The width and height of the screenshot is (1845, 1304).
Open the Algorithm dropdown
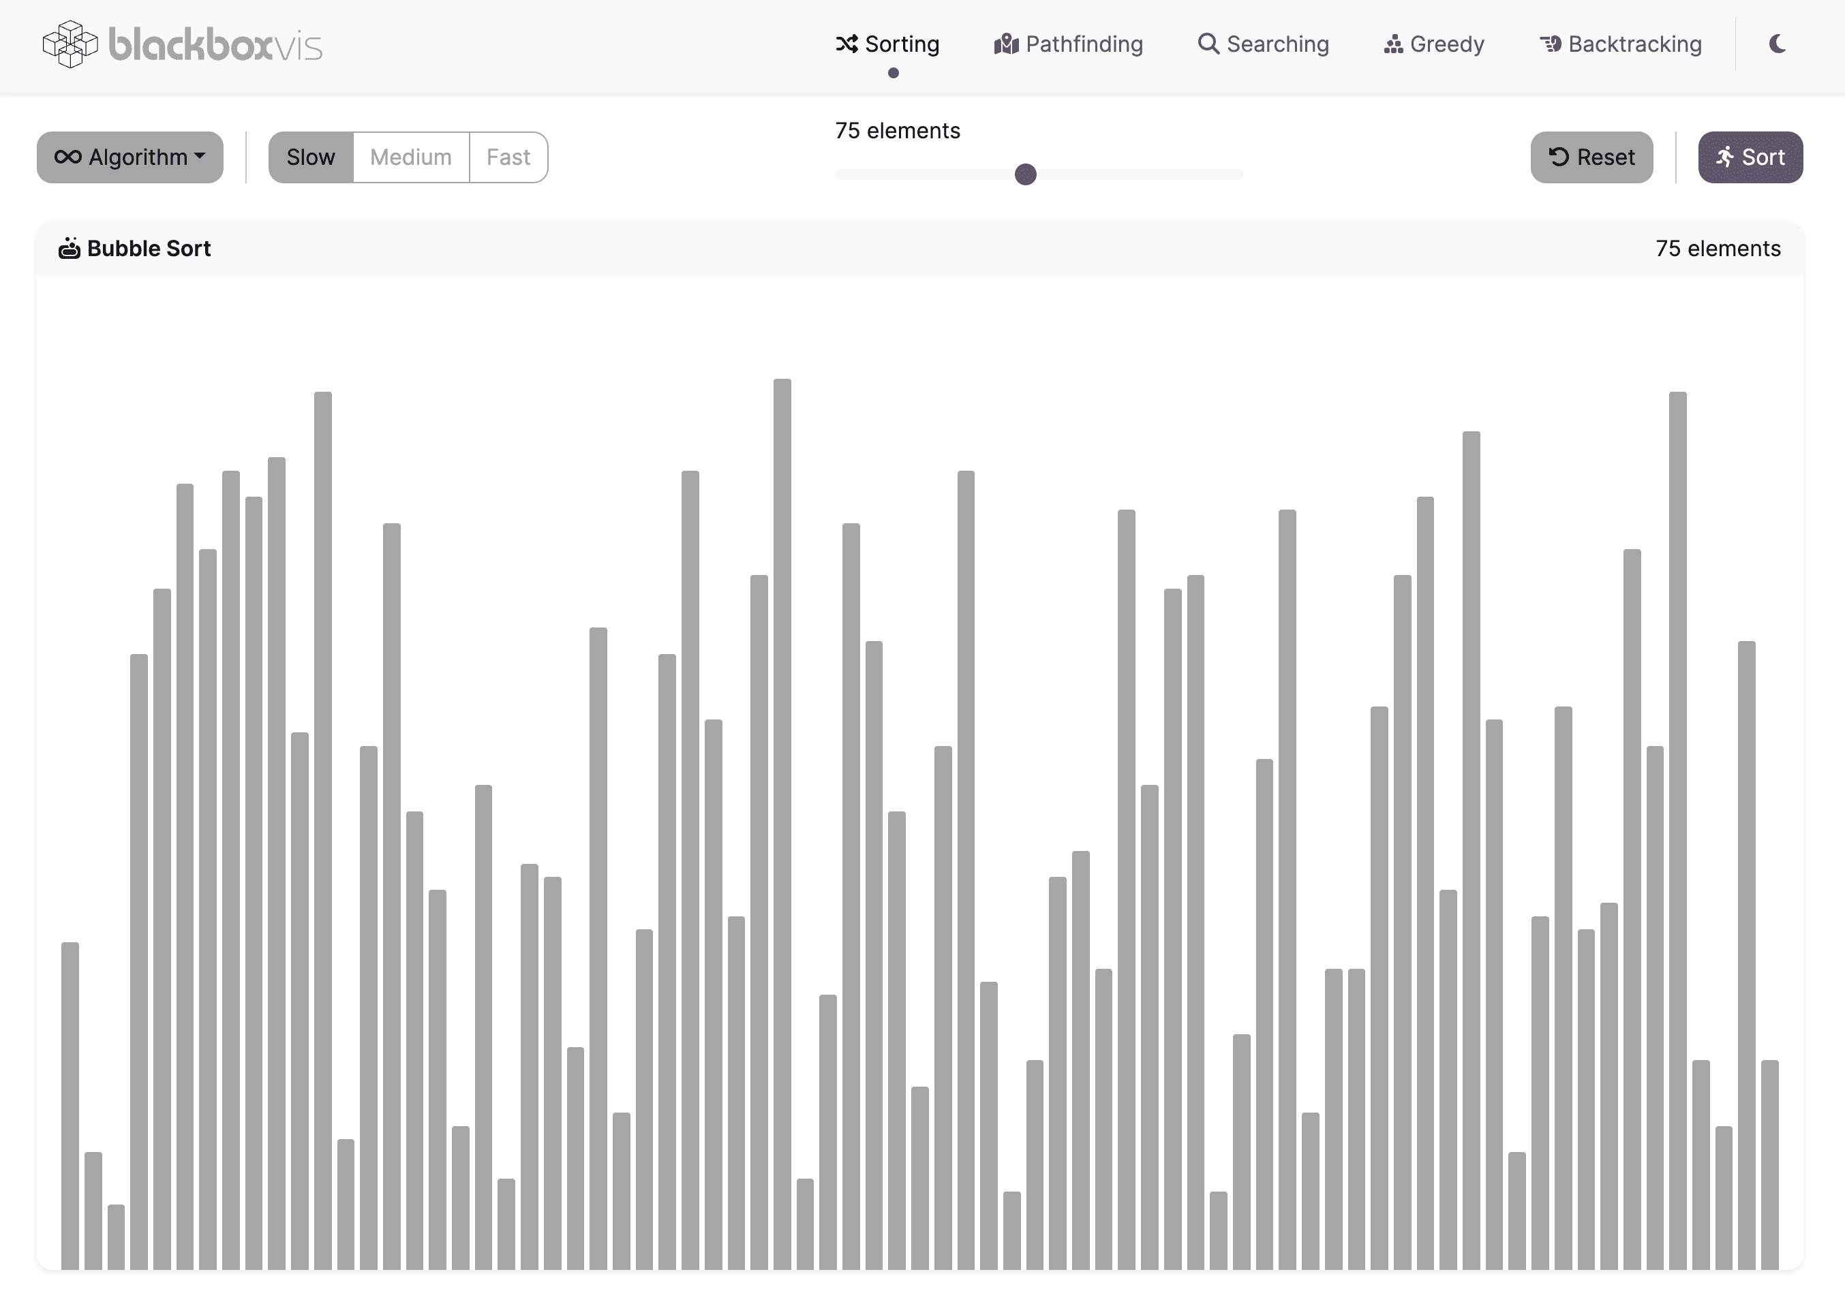tap(129, 157)
